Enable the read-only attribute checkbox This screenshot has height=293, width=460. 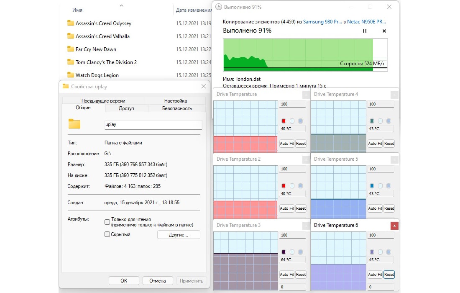click(107, 222)
